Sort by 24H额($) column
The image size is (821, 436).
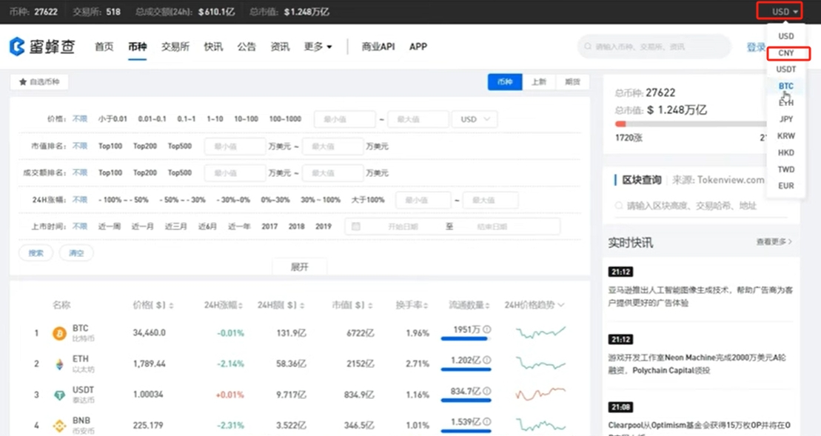pyautogui.click(x=302, y=305)
